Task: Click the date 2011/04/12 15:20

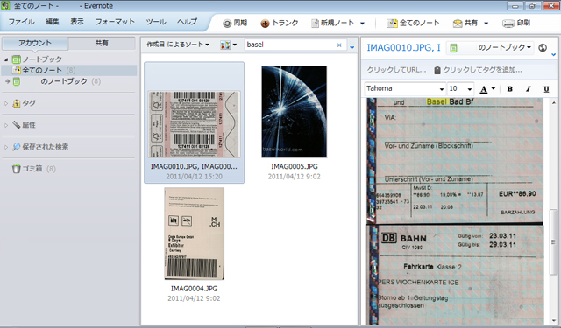Action: click(195, 177)
